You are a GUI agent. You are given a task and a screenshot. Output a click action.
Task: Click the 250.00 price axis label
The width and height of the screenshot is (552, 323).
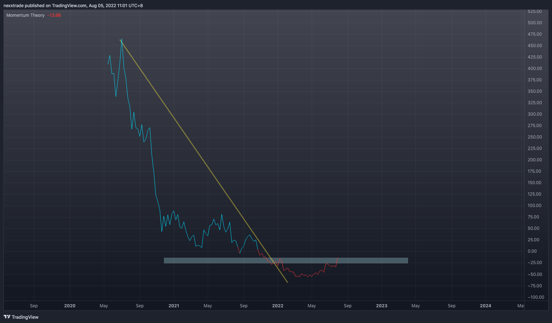[535, 137]
